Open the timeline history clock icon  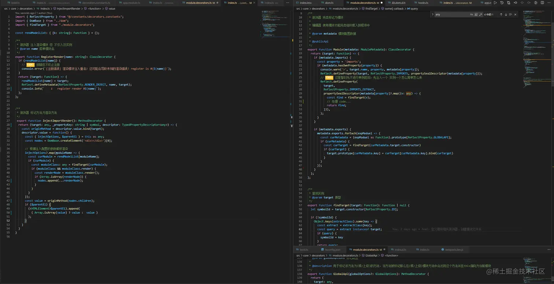[x=502, y=3]
